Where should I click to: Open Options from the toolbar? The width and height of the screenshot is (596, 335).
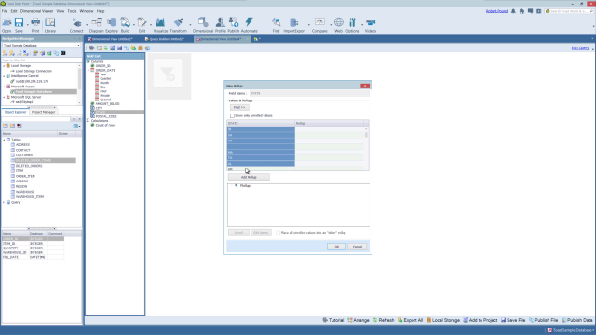coord(352,25)
